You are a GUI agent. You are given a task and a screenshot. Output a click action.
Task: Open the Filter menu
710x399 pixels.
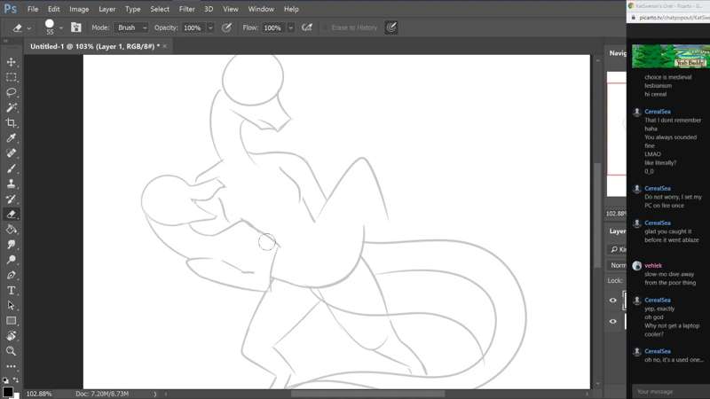coord(186,9)
